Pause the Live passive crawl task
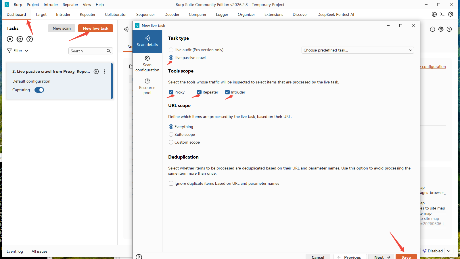This screenshot has width=460, height=259. click(96, 72)
